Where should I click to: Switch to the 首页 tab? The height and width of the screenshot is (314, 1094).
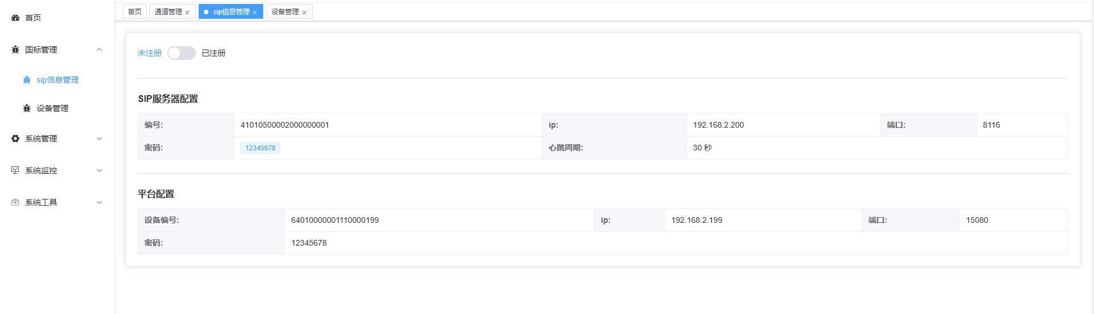tap(135, 12)
